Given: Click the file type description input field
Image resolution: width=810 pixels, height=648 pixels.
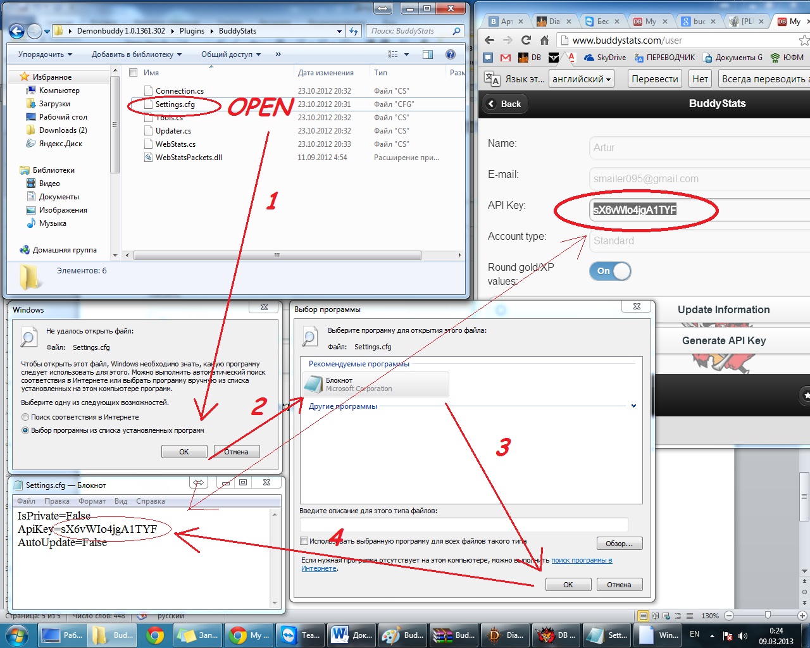Looking at the screenshot, I should click(x=464, y=525).
